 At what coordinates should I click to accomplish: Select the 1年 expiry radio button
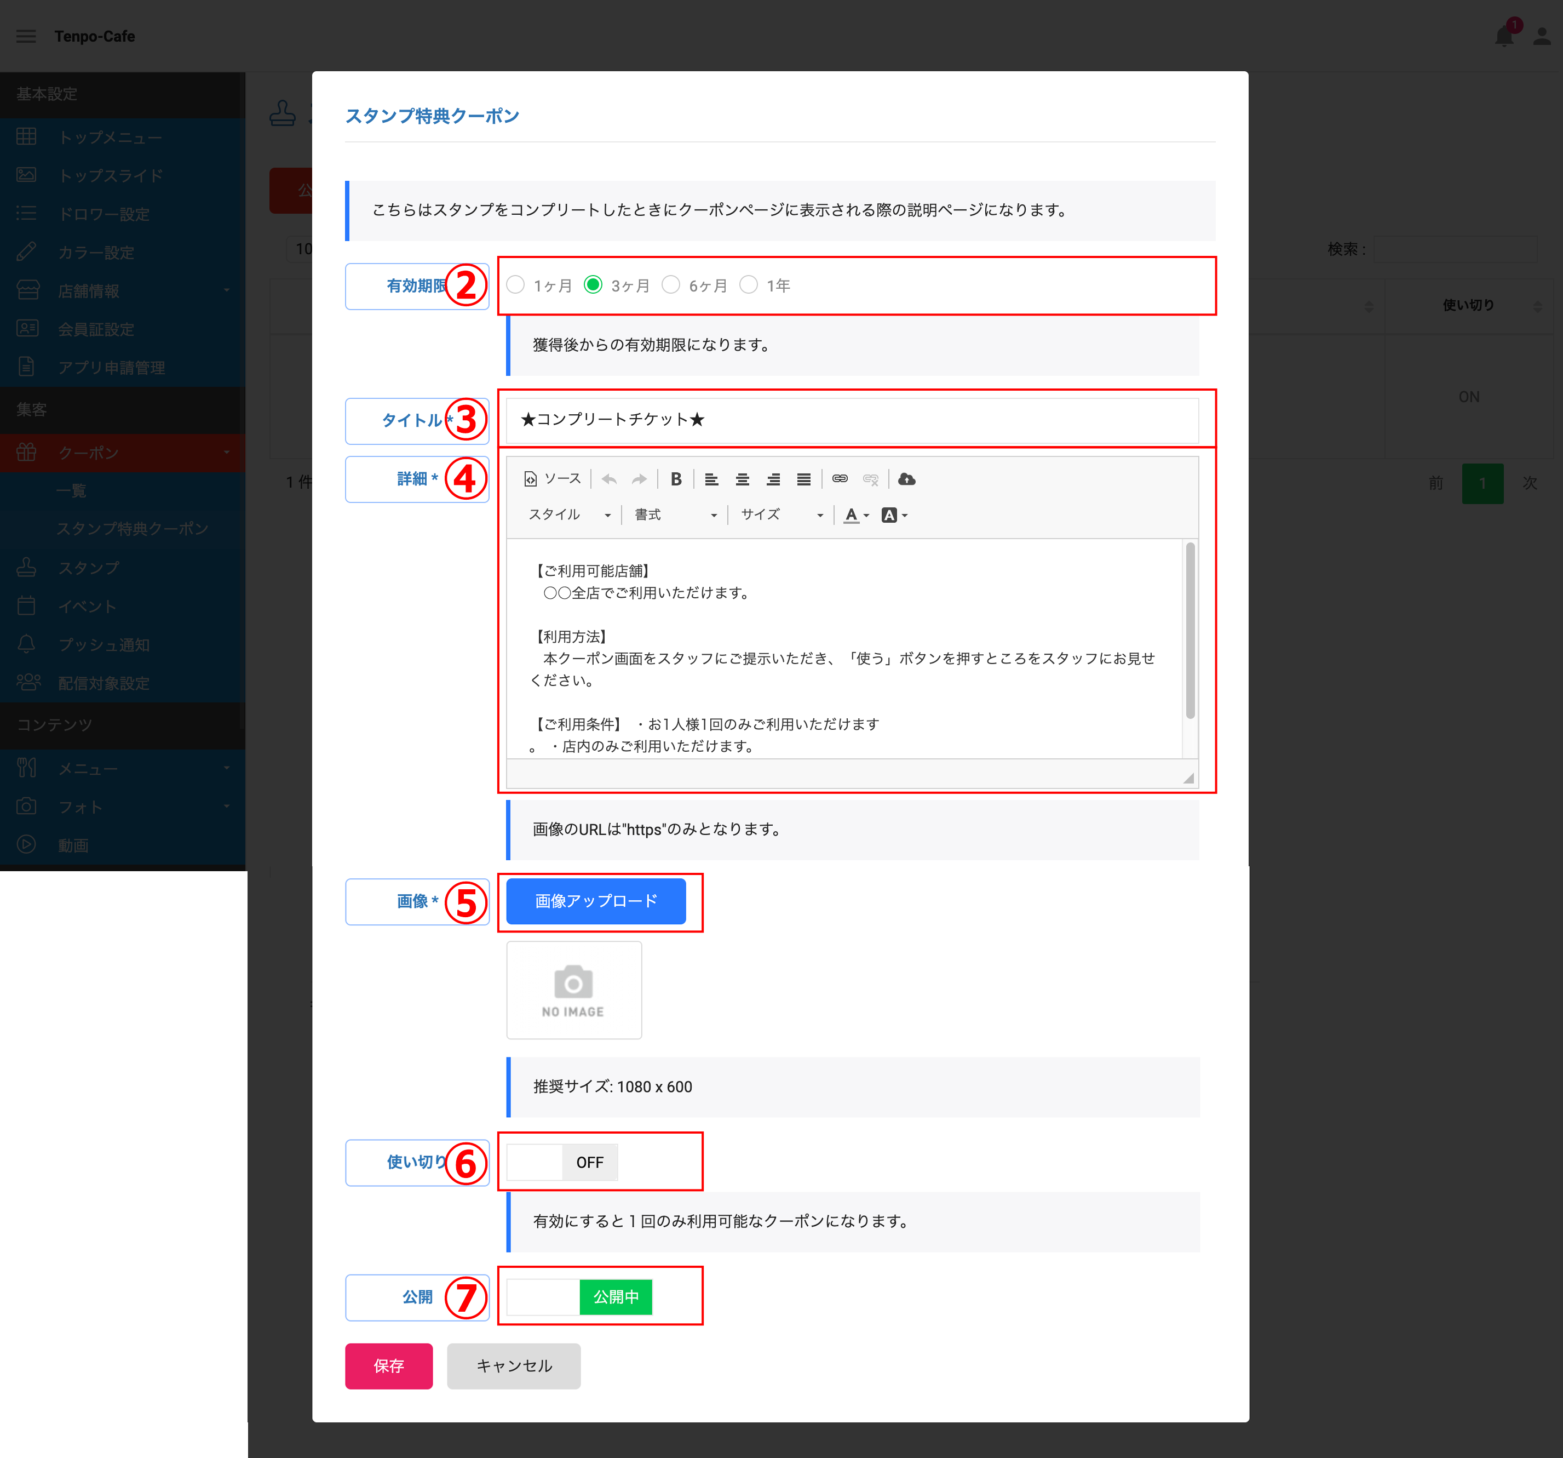coord(749,285)
